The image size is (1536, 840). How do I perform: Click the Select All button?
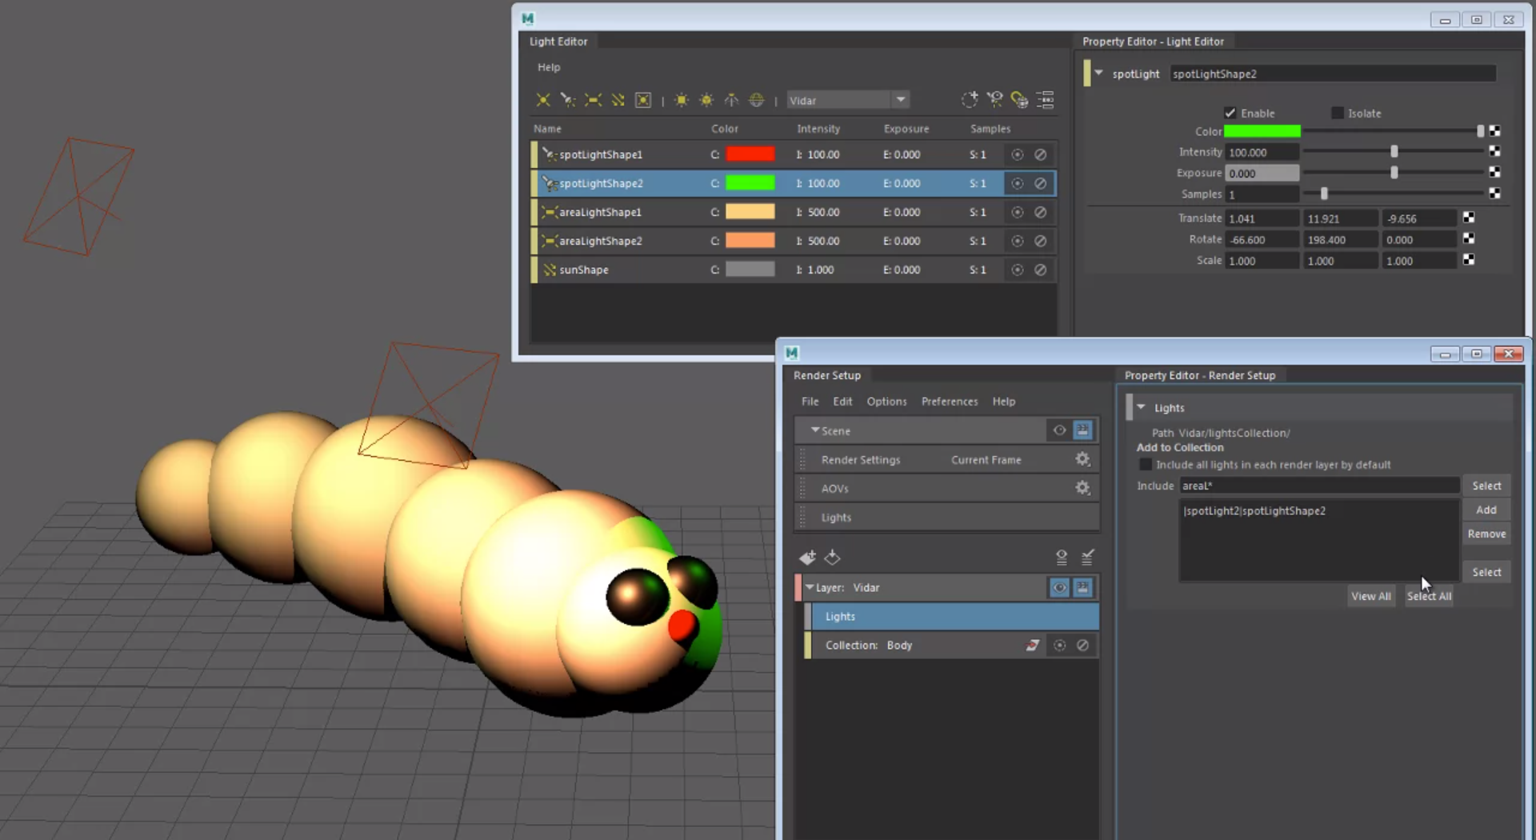coord(1429,596)
